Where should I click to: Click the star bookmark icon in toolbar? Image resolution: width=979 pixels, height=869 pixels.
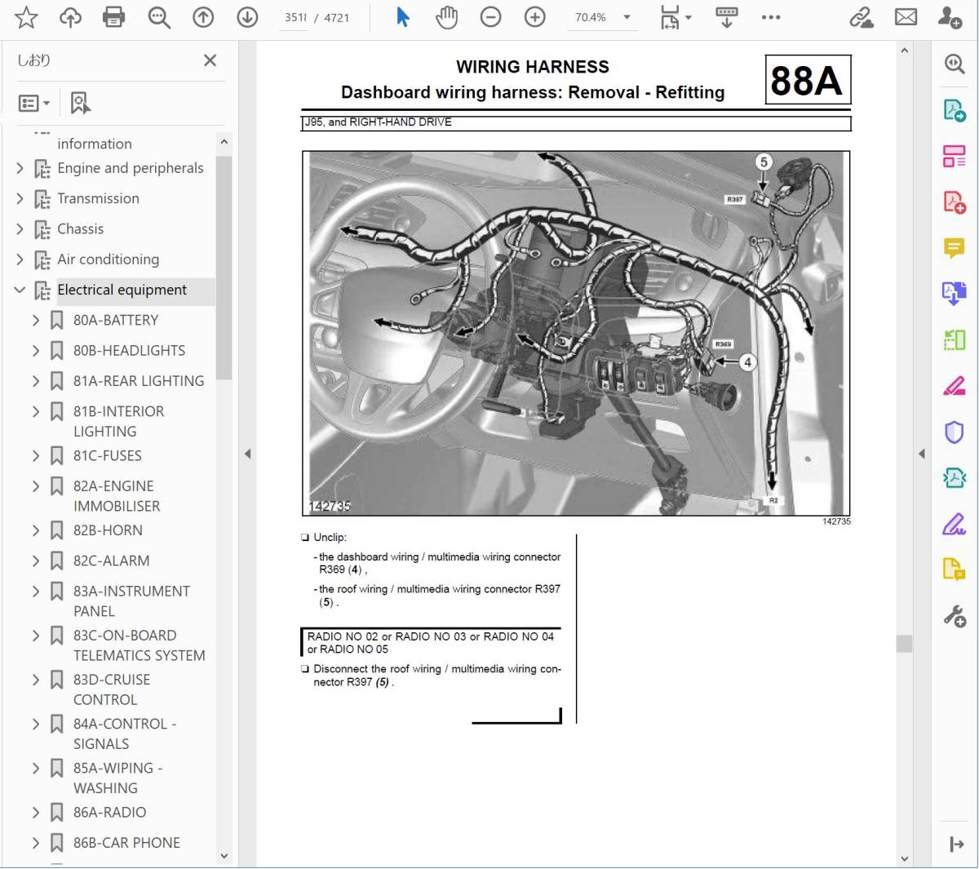[26, 17]
